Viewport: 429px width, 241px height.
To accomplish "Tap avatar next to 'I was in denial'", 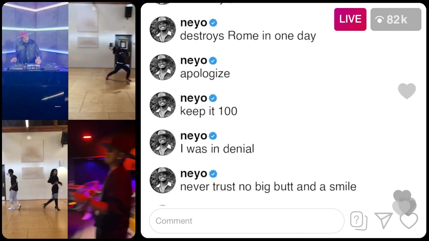I will (163, 143).
